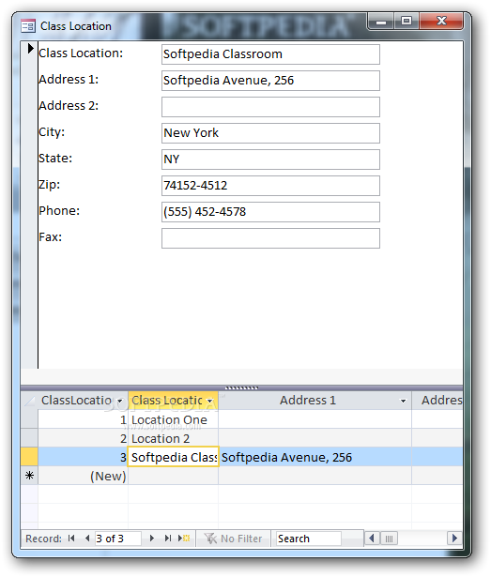Click ID cell with value 3
491x577 pixels.
point(84,457)
